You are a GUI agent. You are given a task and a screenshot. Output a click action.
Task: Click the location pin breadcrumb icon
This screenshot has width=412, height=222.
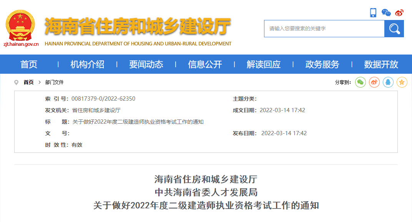click(x=16, y=82)
